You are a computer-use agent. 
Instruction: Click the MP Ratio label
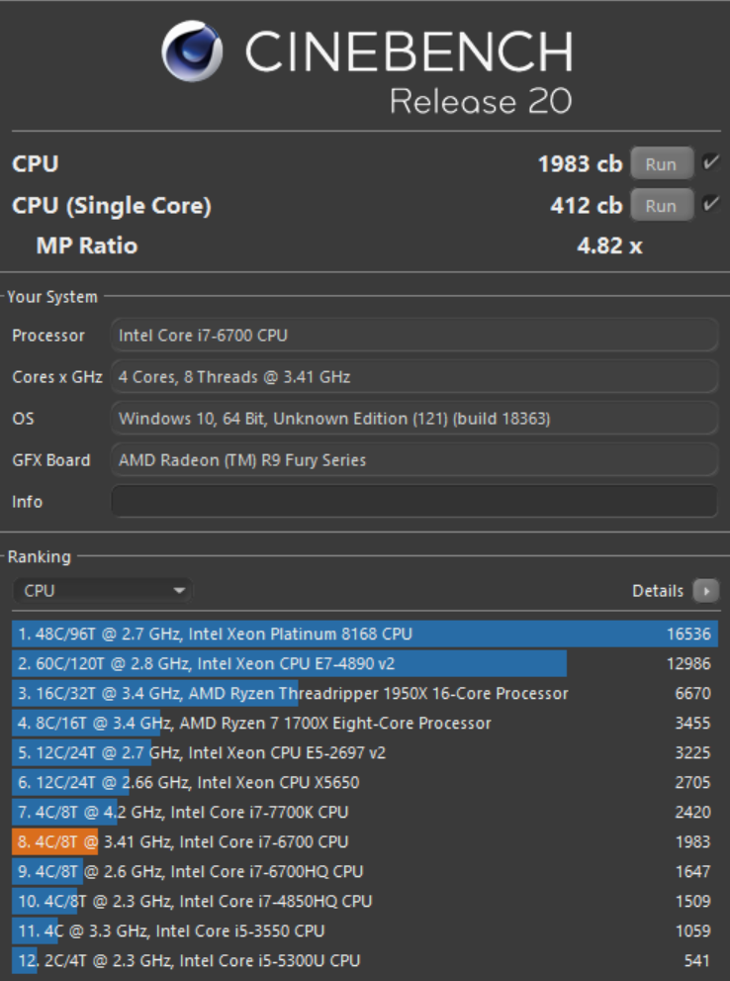pos(87,245)
